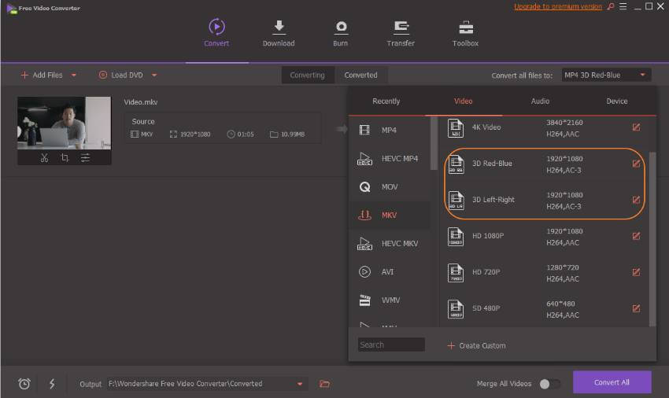The image size is (669, 398).
Task: Select AVI format
Action: pyautogui.click(x=390, y=271)
